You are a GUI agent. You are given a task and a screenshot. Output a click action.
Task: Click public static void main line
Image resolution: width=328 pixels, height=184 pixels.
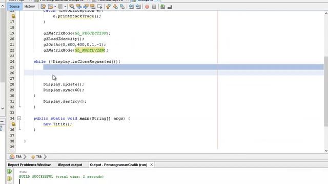81,119
